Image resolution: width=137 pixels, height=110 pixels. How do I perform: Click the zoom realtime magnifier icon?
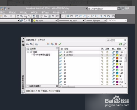pos(22,16)
